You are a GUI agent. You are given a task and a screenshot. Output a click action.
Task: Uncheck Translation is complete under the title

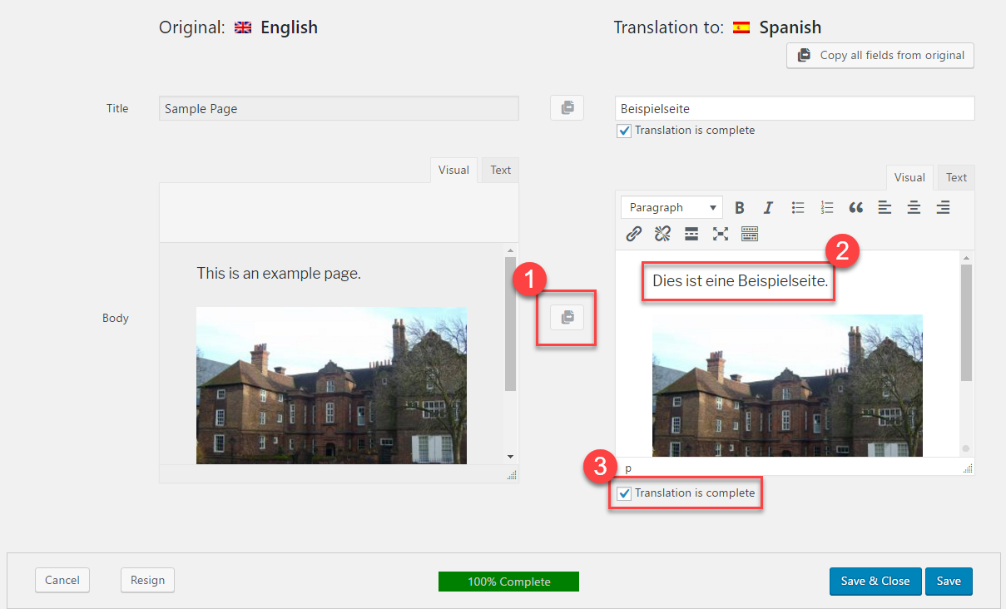pyautogui.click(x=624, y=131)
